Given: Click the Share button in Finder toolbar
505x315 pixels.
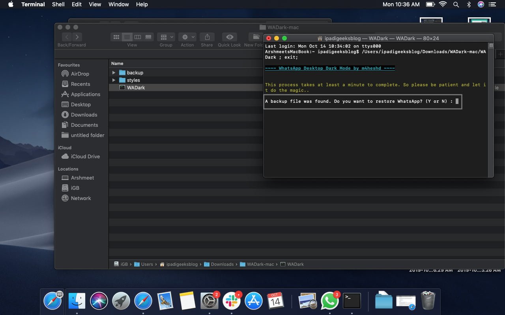Looking at the screenshot, I should (207, 37).
